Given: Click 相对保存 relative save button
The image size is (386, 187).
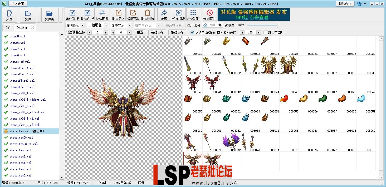Looking at the screenshot, I should point(177,32).
